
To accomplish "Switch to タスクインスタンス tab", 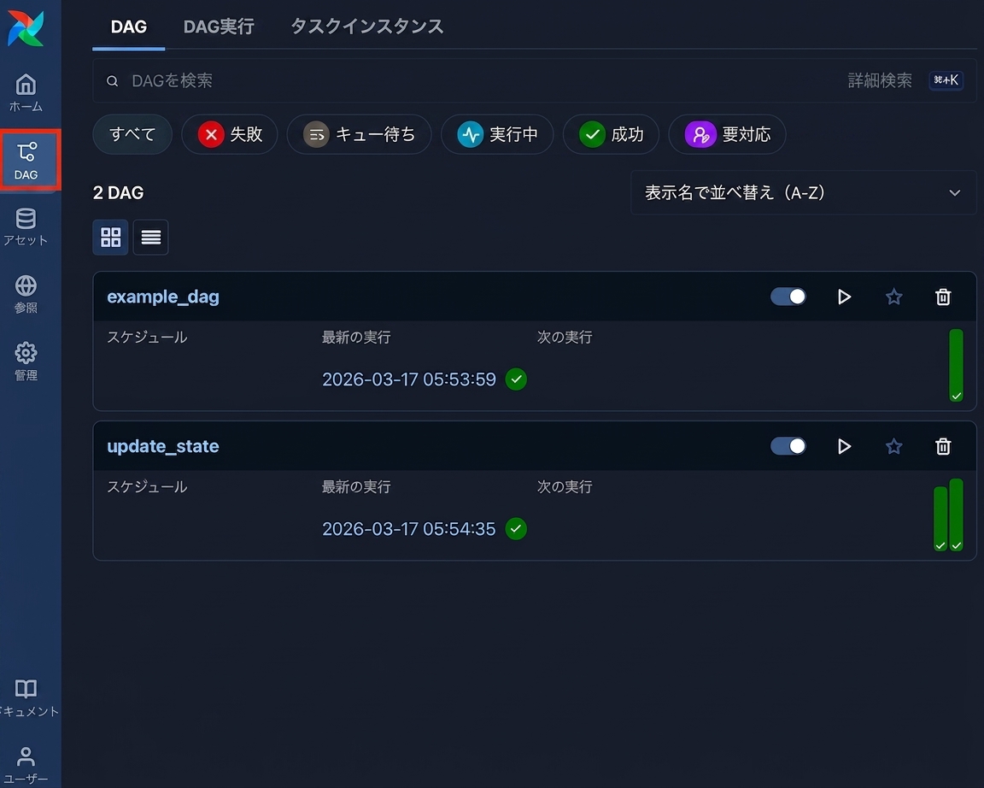I will point(367,26).
